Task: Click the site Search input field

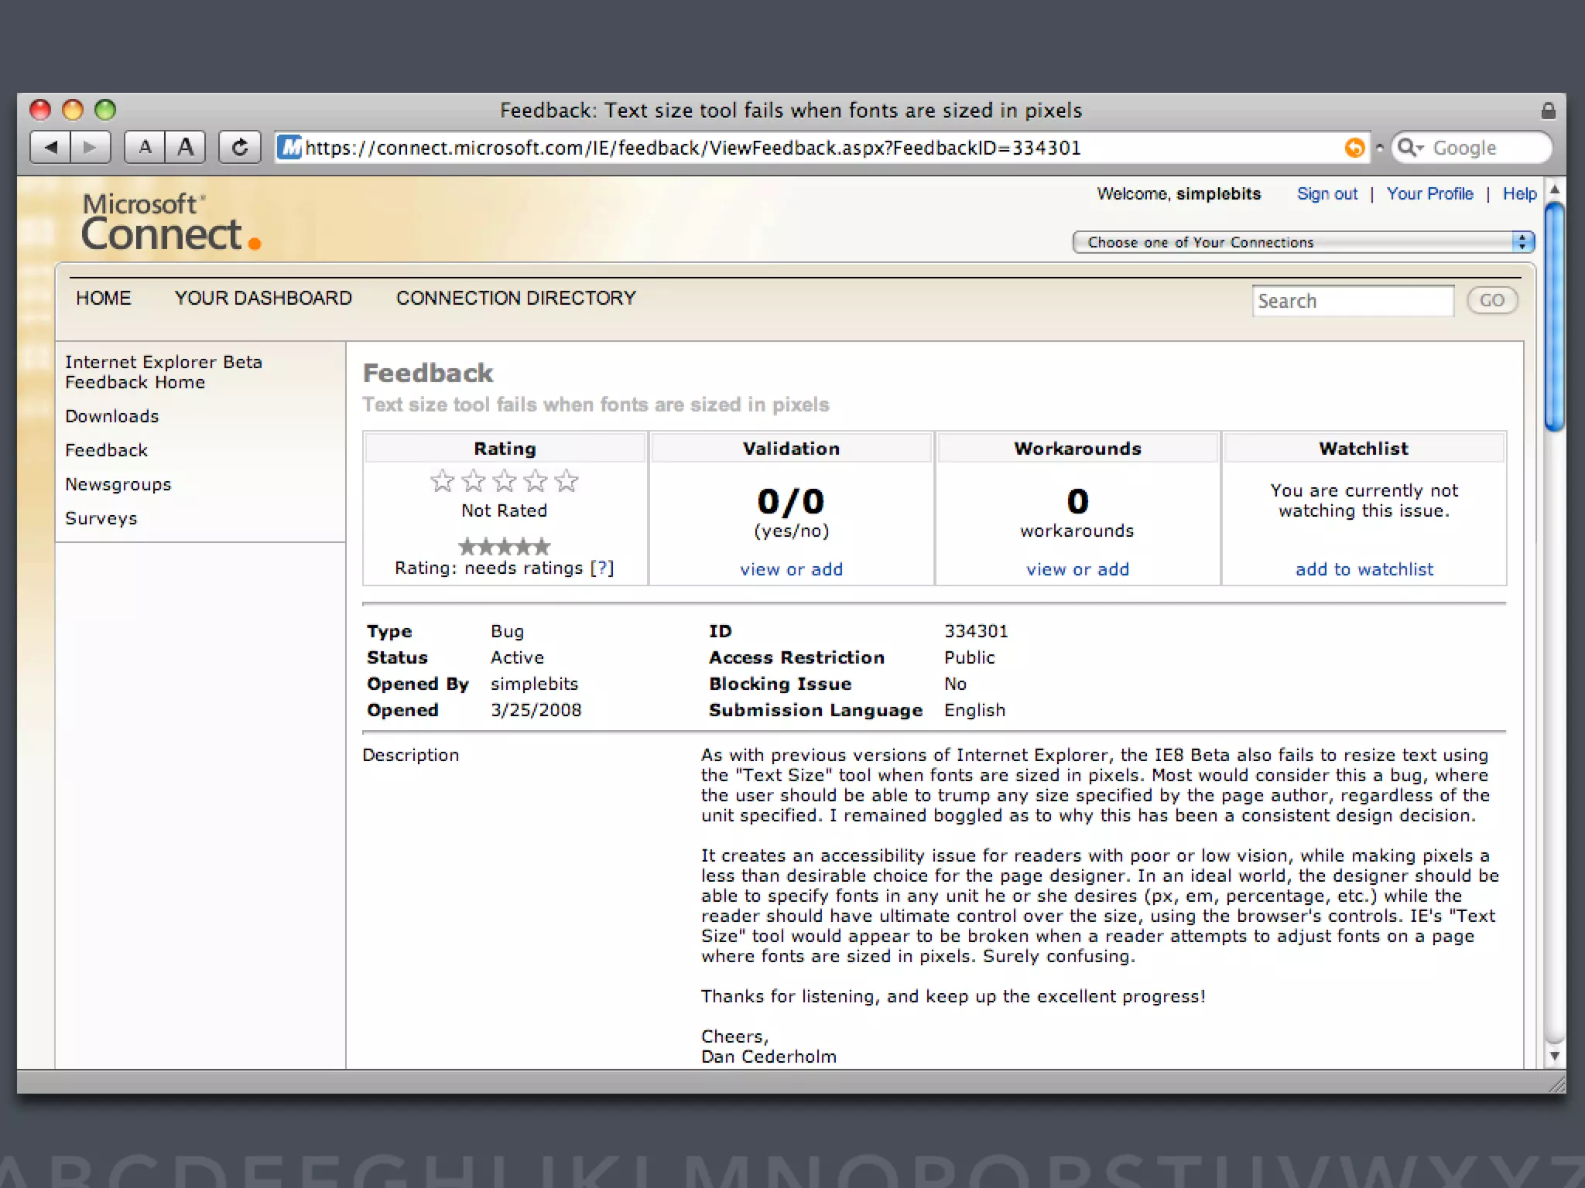Action: 1352,301
